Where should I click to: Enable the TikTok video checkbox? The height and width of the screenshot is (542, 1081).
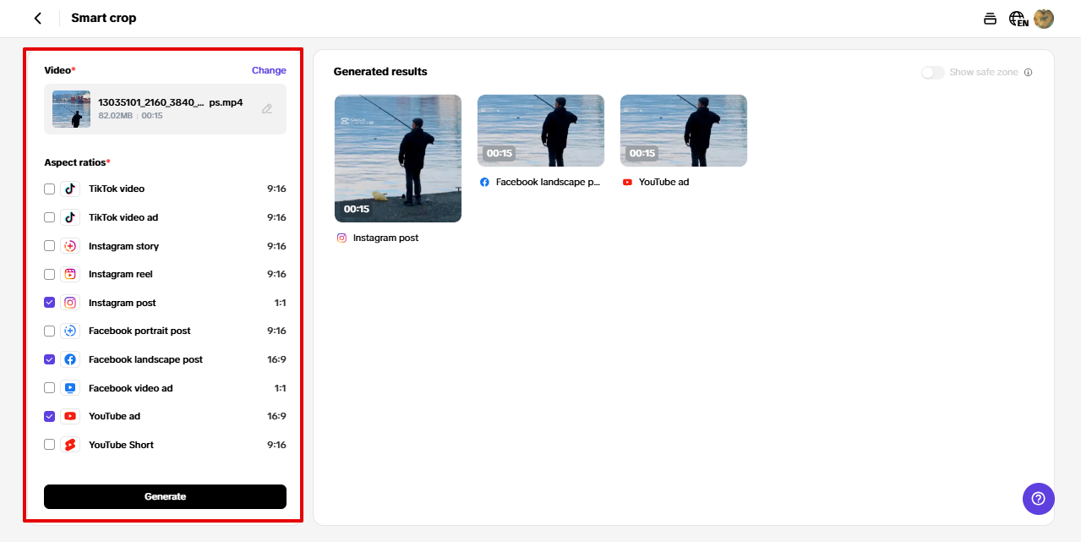point(50,189)
